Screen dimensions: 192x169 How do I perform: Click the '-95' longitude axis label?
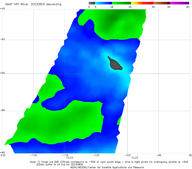coord(159,155)
